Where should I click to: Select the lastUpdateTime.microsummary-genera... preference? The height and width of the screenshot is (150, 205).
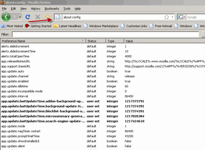43,116
